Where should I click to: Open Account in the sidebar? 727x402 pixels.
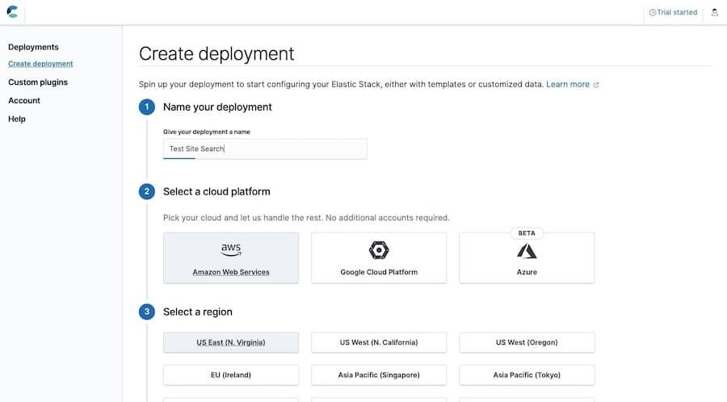[24, 100]
